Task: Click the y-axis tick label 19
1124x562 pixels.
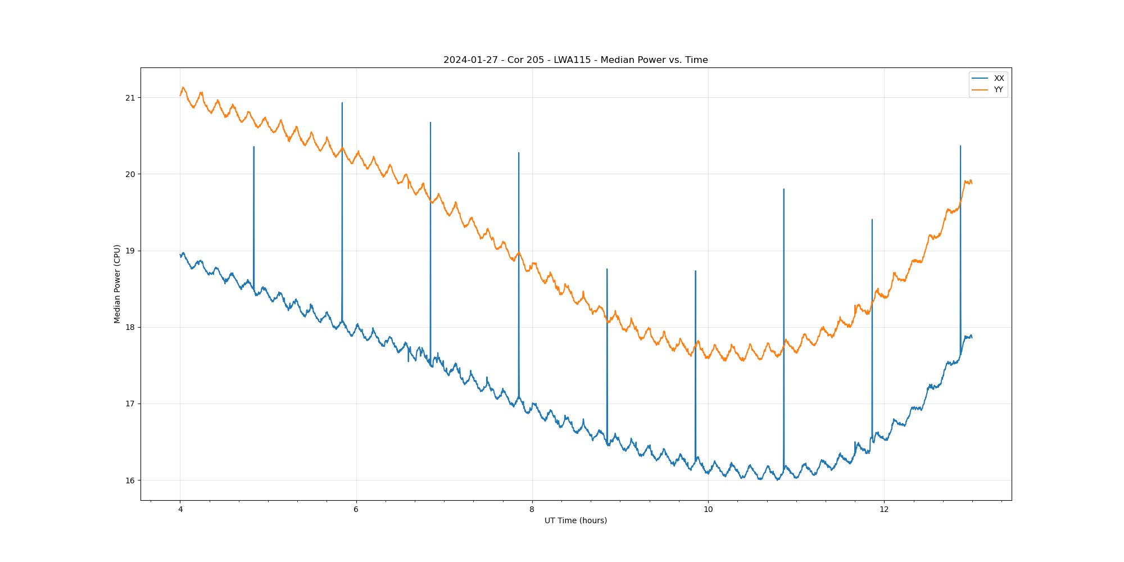Action: (x=130, y=251)
